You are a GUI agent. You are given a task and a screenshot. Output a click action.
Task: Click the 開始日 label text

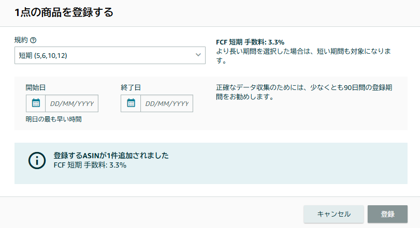[36, 87]
